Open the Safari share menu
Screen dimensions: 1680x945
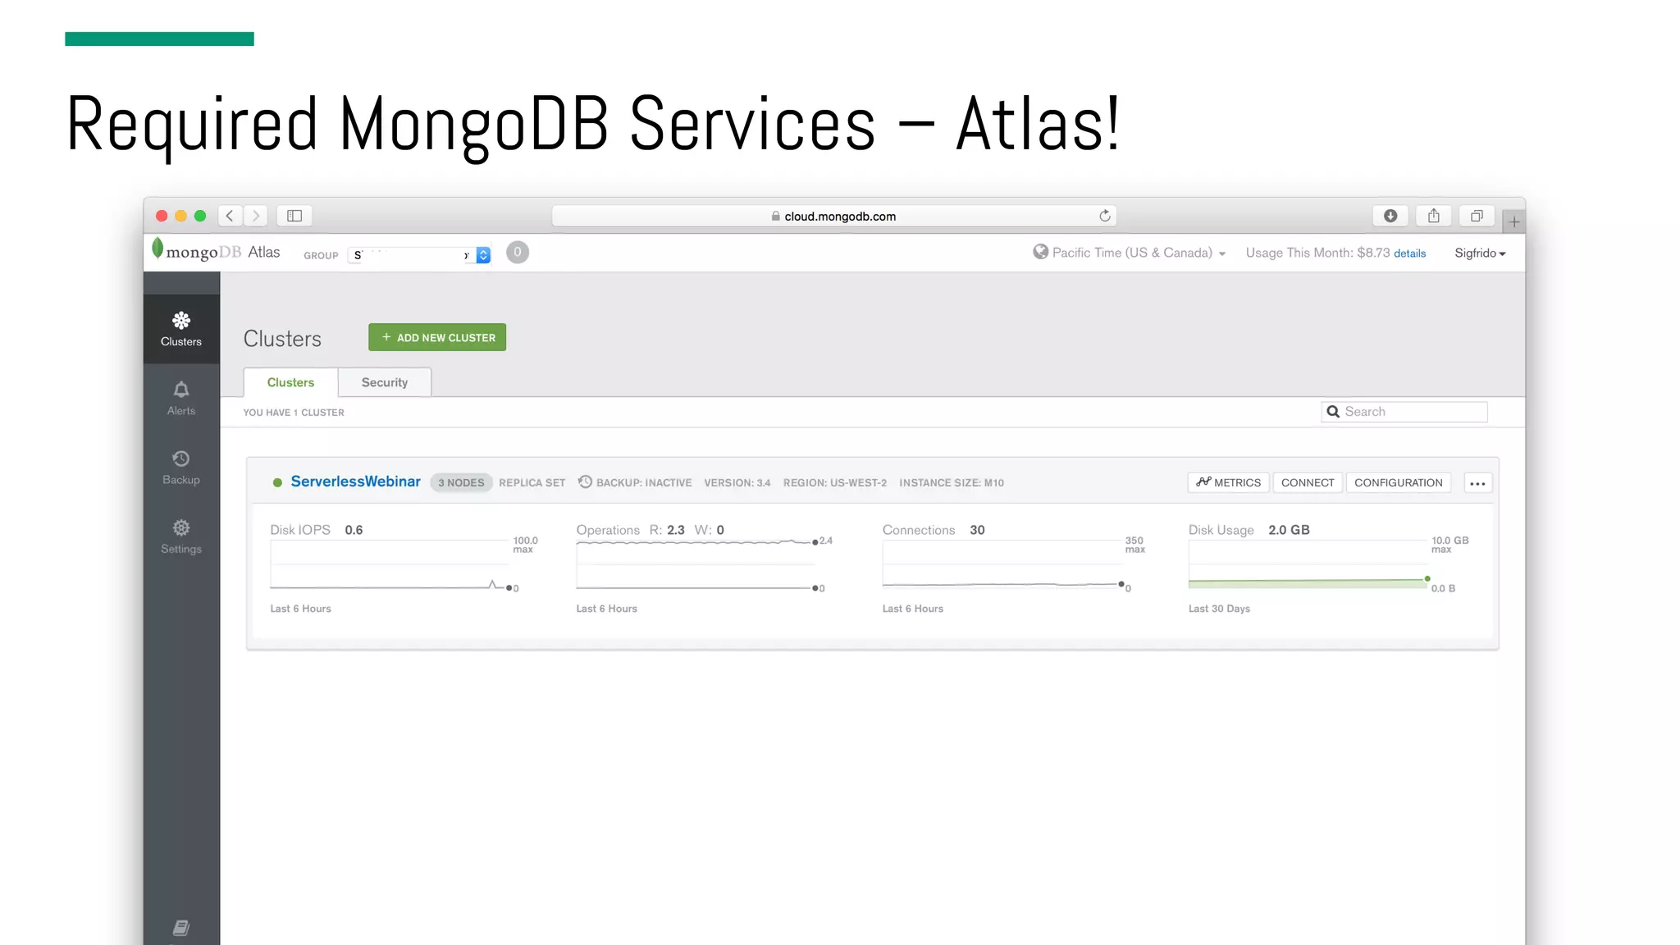tap(1434, 216)
